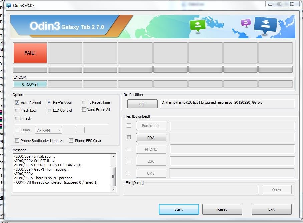Click the UMS file button
Screen dimensions: 303x223
point(151,173)
